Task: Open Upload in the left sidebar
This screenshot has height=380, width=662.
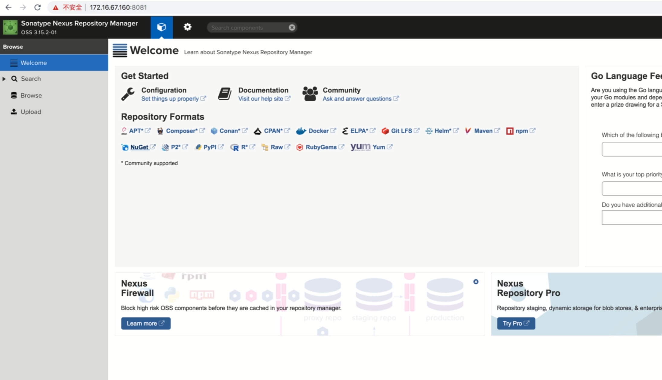Action: pyautogui.click(x=31, y=112)
